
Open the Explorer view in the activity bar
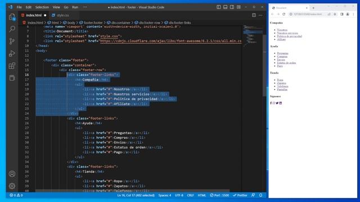click(12, 17)
